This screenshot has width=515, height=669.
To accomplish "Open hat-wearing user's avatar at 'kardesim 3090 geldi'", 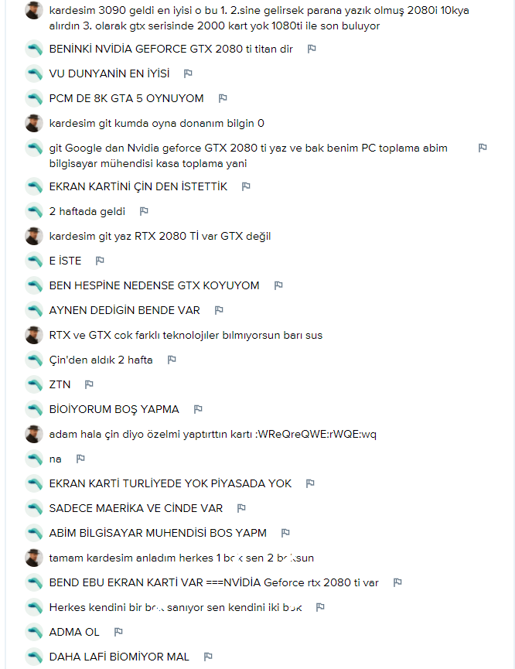I will click(34, 10).
